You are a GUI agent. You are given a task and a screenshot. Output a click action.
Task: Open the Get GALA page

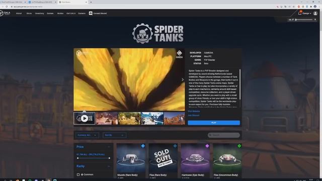71,14
